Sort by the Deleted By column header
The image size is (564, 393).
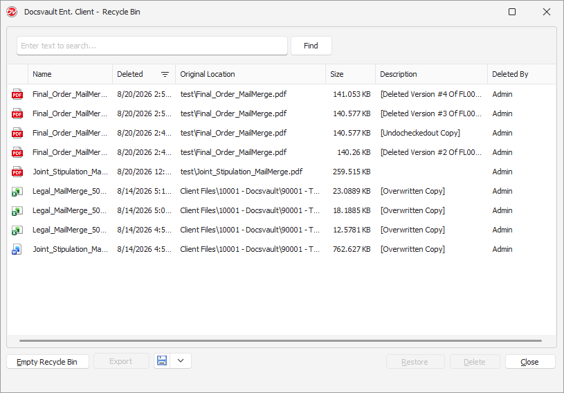click(x=522, y=74)
